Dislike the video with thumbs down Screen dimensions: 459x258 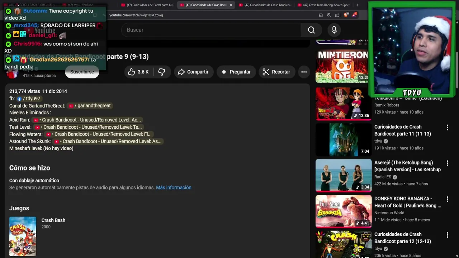tap(162, 72)
